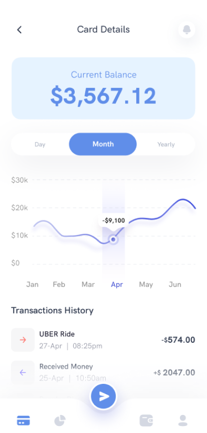Open the pie chart statistics icon
Image resolution: width=207 pixels, height=433 pixels.
(x=60, y=420)
